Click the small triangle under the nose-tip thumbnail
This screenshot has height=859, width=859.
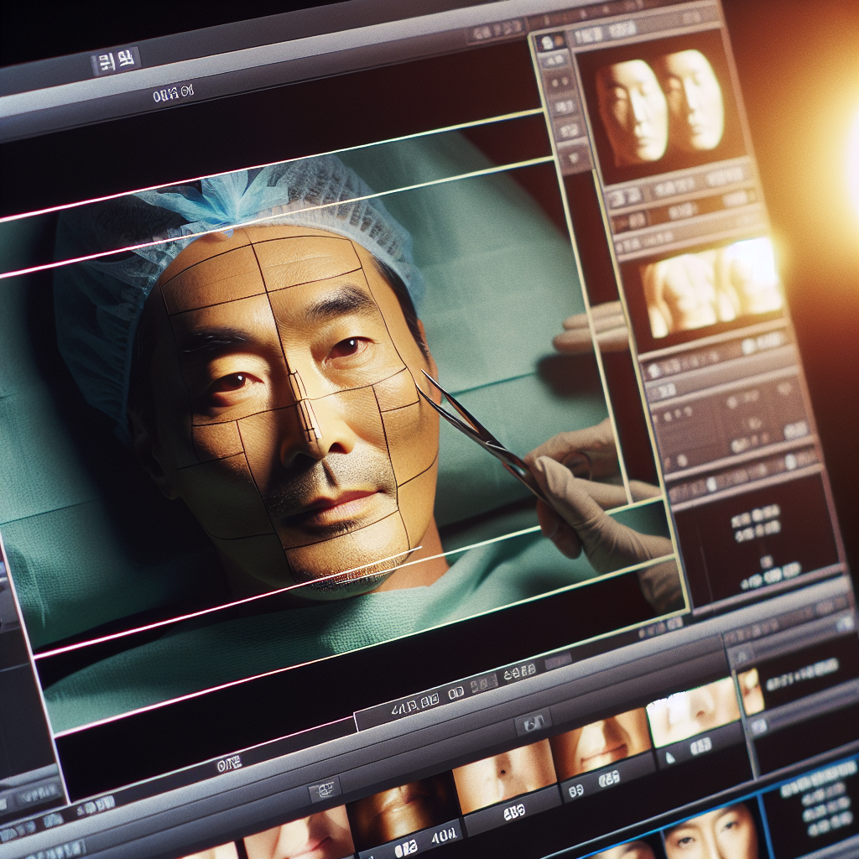[x=669, y=757]
